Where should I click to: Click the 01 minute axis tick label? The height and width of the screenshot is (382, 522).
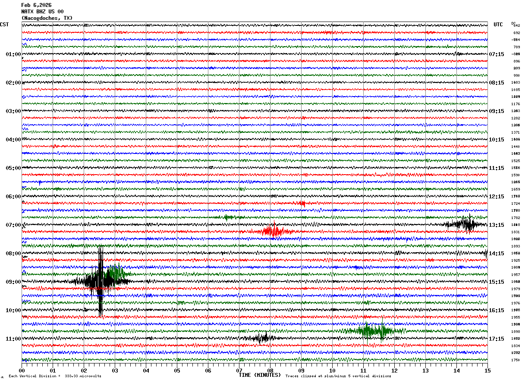click(x=53, y=370)
